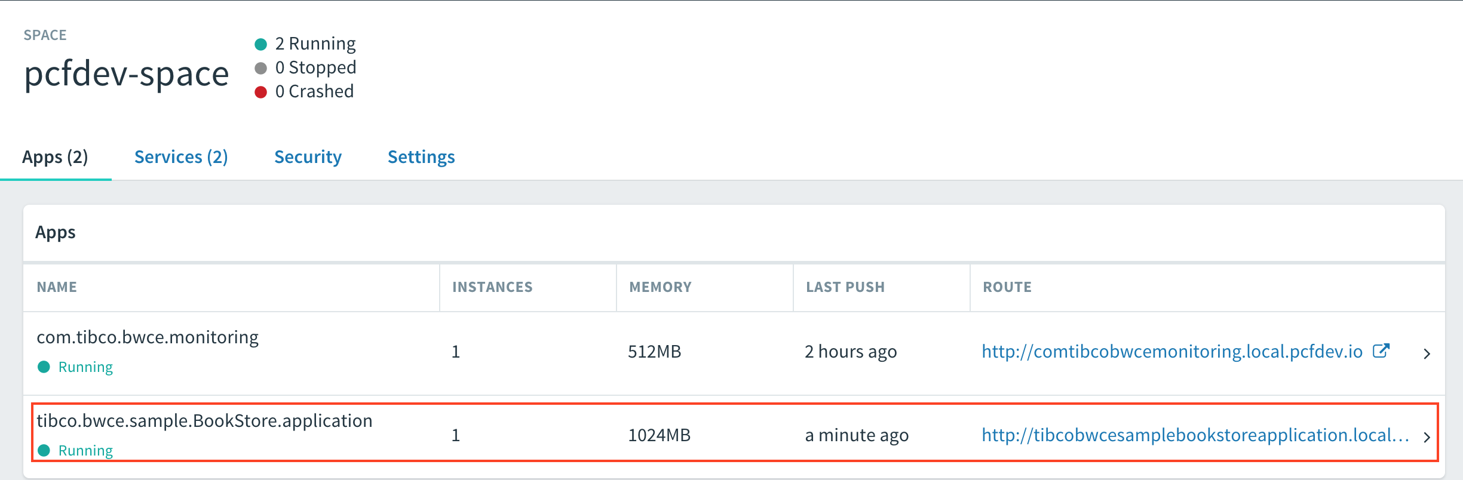Click red Crashed status dot in header
The image size is (1463, 480).
point(260,92)
